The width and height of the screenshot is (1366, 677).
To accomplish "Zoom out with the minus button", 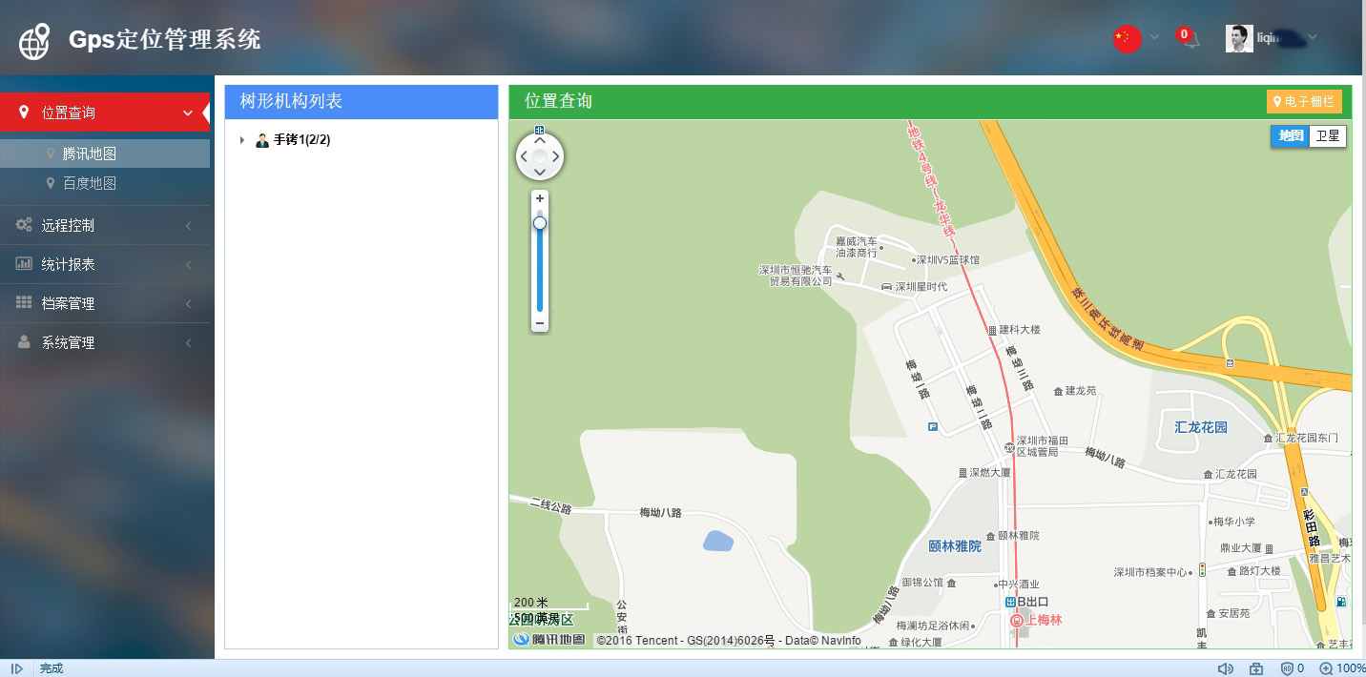I will (x=540, y=324).
